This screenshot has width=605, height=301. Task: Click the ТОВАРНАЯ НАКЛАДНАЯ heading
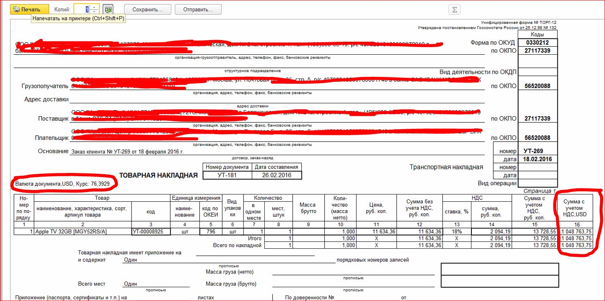tap(158, 175)
